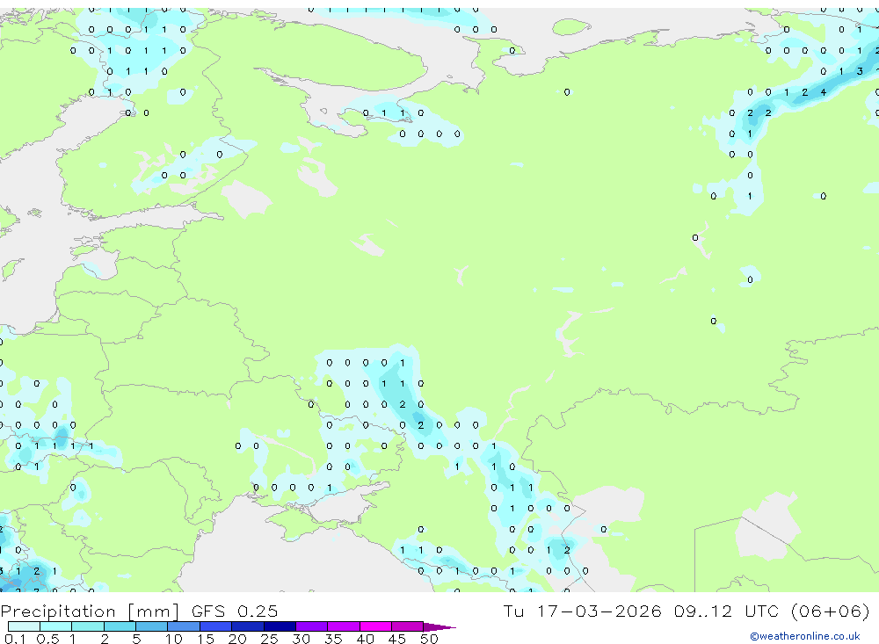Click the '09..12 UTC' time label
Screen dimensions: 879x644
click(727, 611)
